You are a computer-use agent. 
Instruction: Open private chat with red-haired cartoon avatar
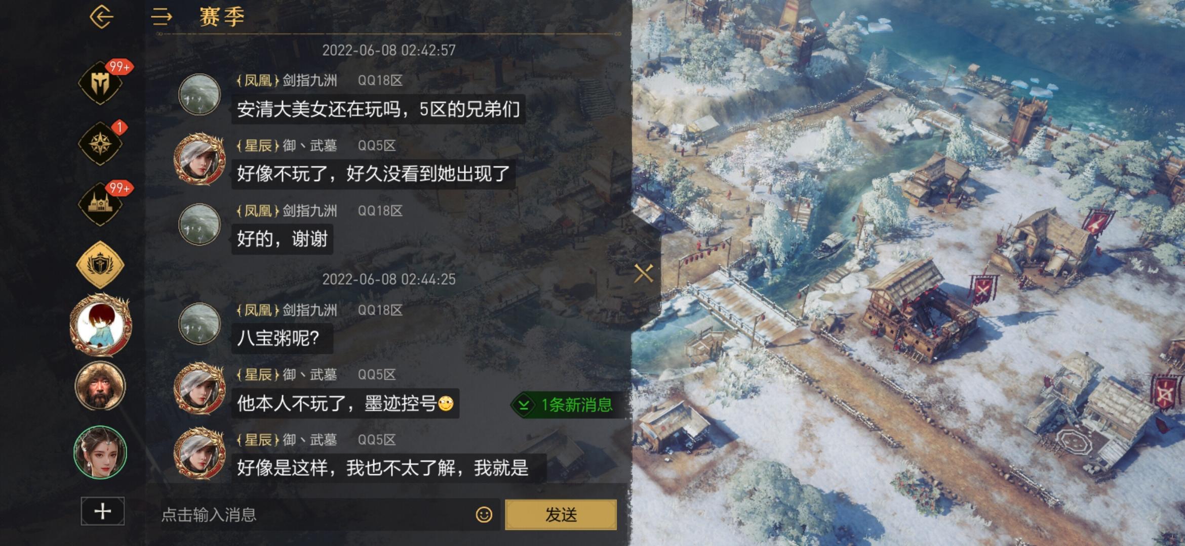pos(100,325)
